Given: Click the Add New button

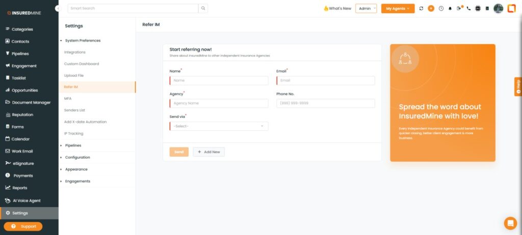Looking at the screenshot, I should [208, 152].
